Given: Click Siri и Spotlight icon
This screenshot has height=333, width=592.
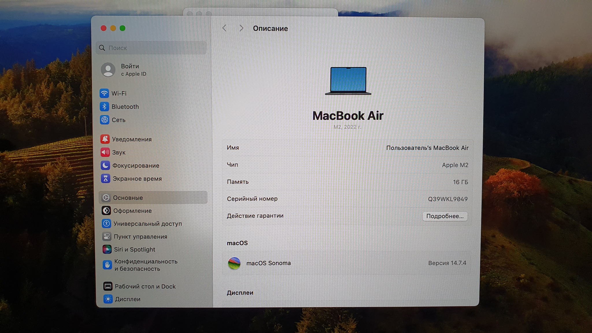Looking at the screenshot, I should click(107, 249).
